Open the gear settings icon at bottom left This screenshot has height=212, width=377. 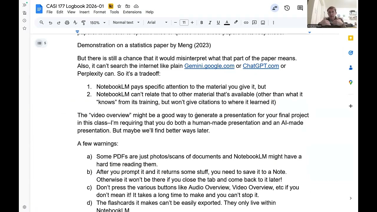click(24, 207)
